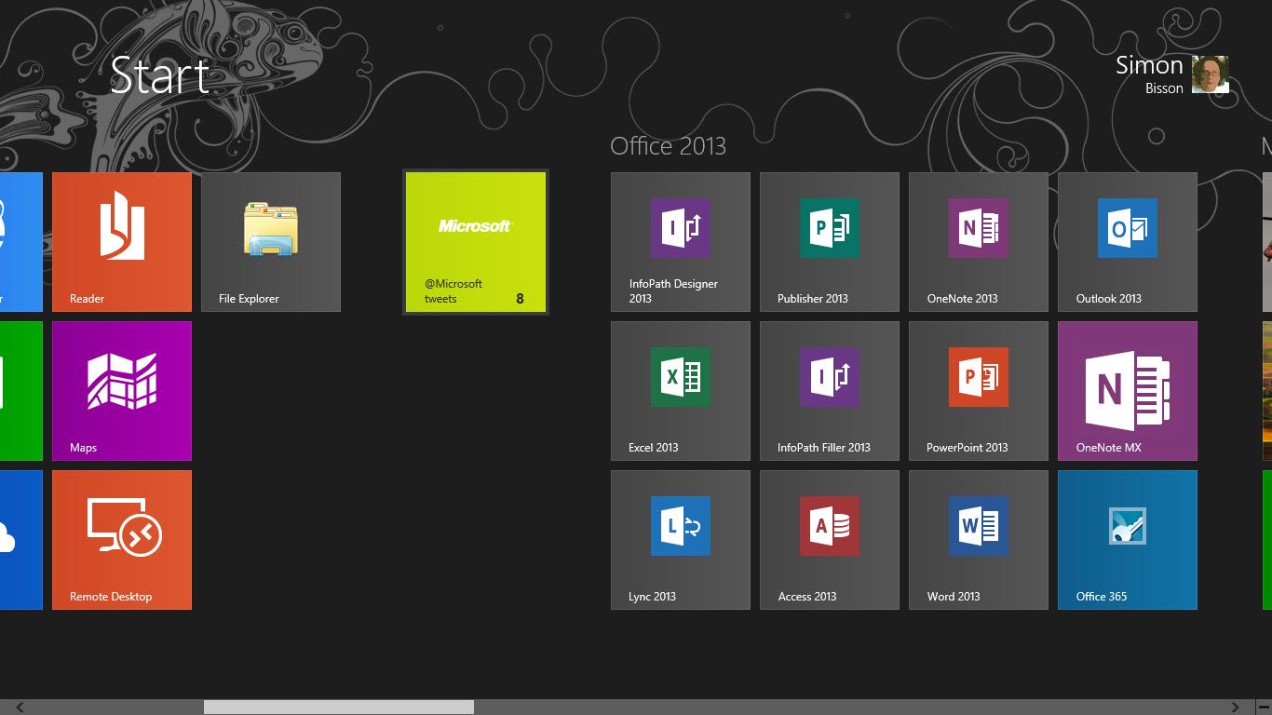Open Publisher 2013

[829, 242]
